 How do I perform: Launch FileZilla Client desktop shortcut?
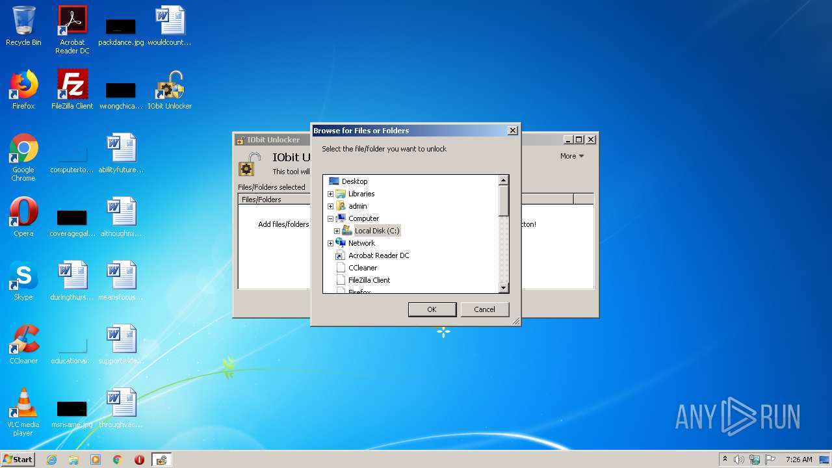coord(72,90)
